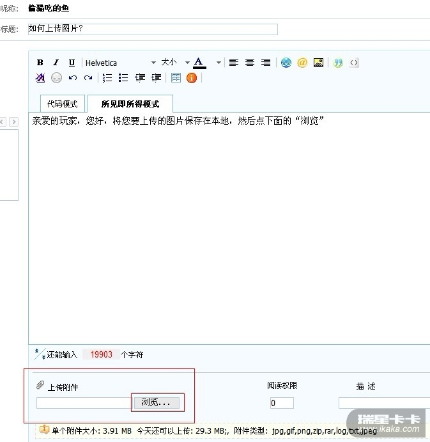Click the nickname 偷猫吃的鱼
The height and width of the screenshot is (442, 430).
pos(49,8)
